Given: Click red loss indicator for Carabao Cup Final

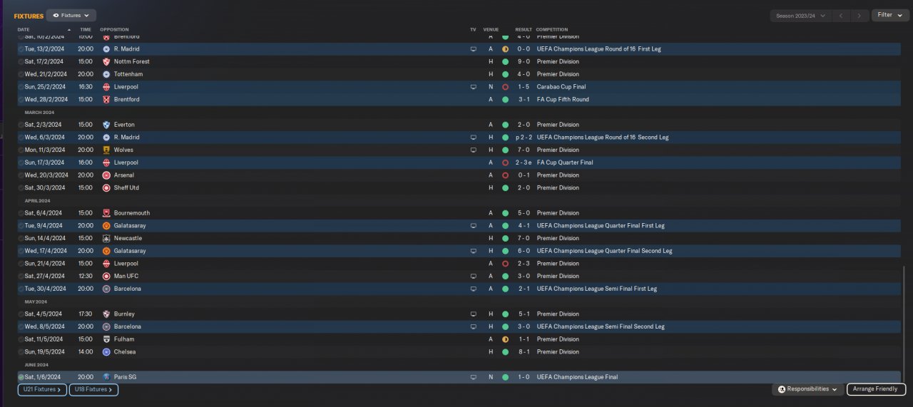Looking at the screenshot, I should point(505,87).
